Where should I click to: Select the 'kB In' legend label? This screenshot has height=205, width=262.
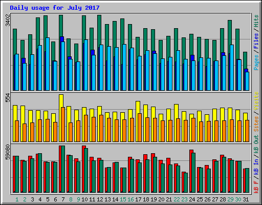pyautogui.click(x=256, y=167)
